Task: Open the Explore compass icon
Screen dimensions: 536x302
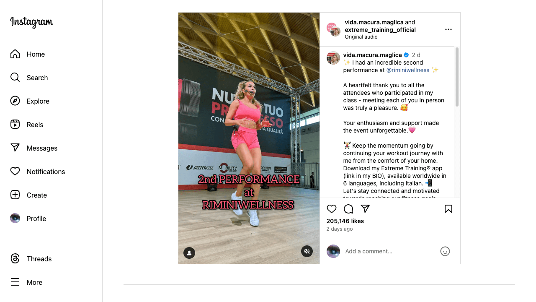Action: [x=15, y=101]
